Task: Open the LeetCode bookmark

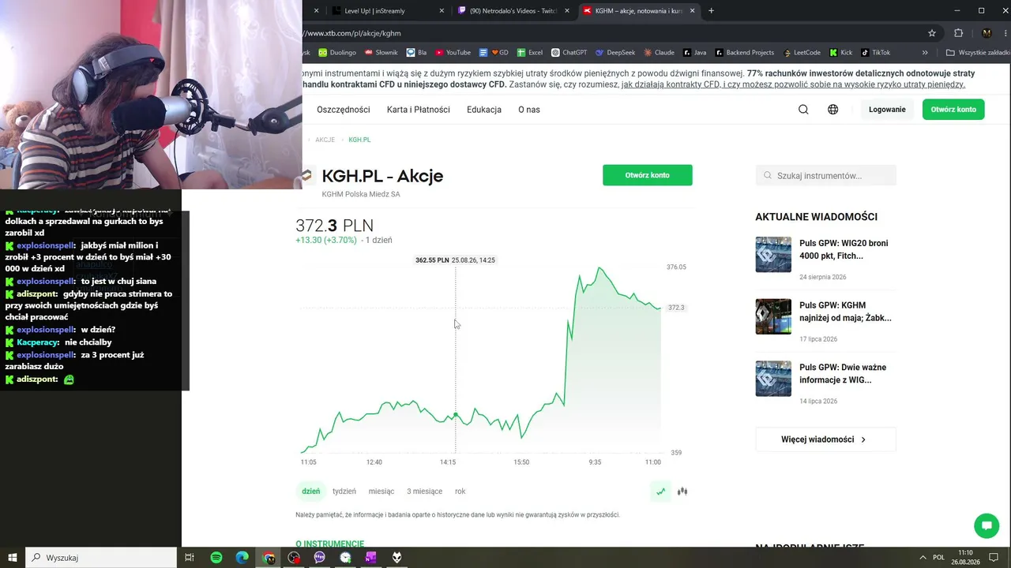Action: pyautogui.click(x=802, y=53)
